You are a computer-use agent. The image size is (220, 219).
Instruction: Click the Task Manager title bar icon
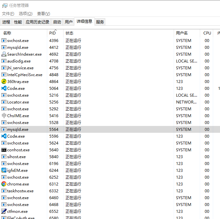(5, 6)
